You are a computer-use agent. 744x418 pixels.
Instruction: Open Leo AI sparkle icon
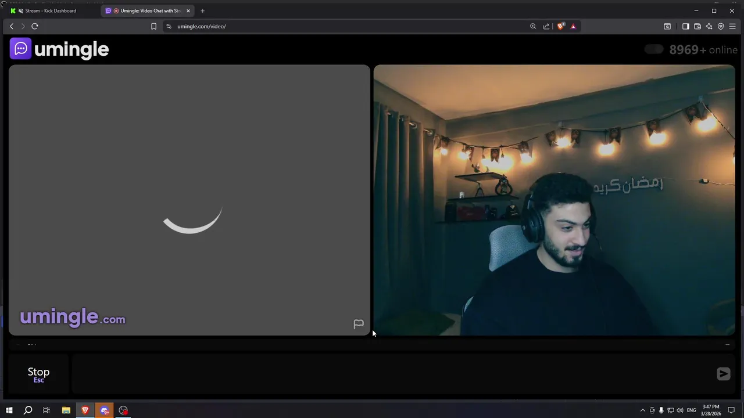coord(709,26)
